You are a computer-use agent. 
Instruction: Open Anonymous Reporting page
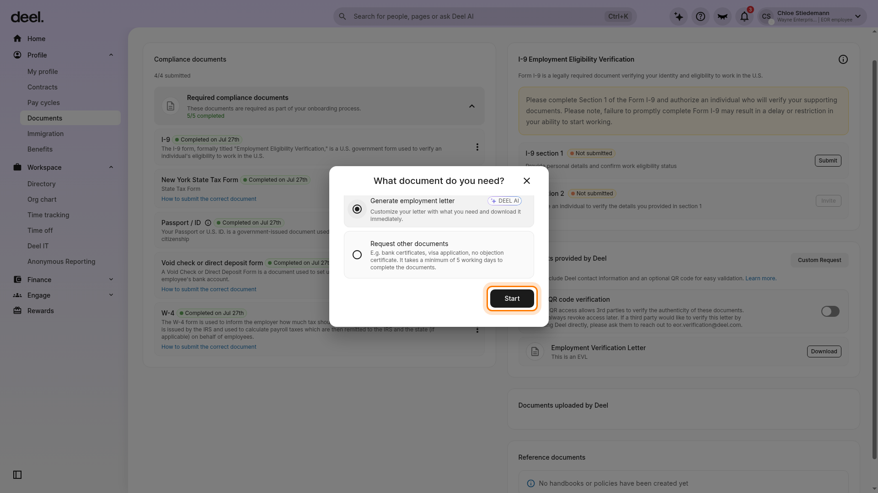(x=61, y=262)
